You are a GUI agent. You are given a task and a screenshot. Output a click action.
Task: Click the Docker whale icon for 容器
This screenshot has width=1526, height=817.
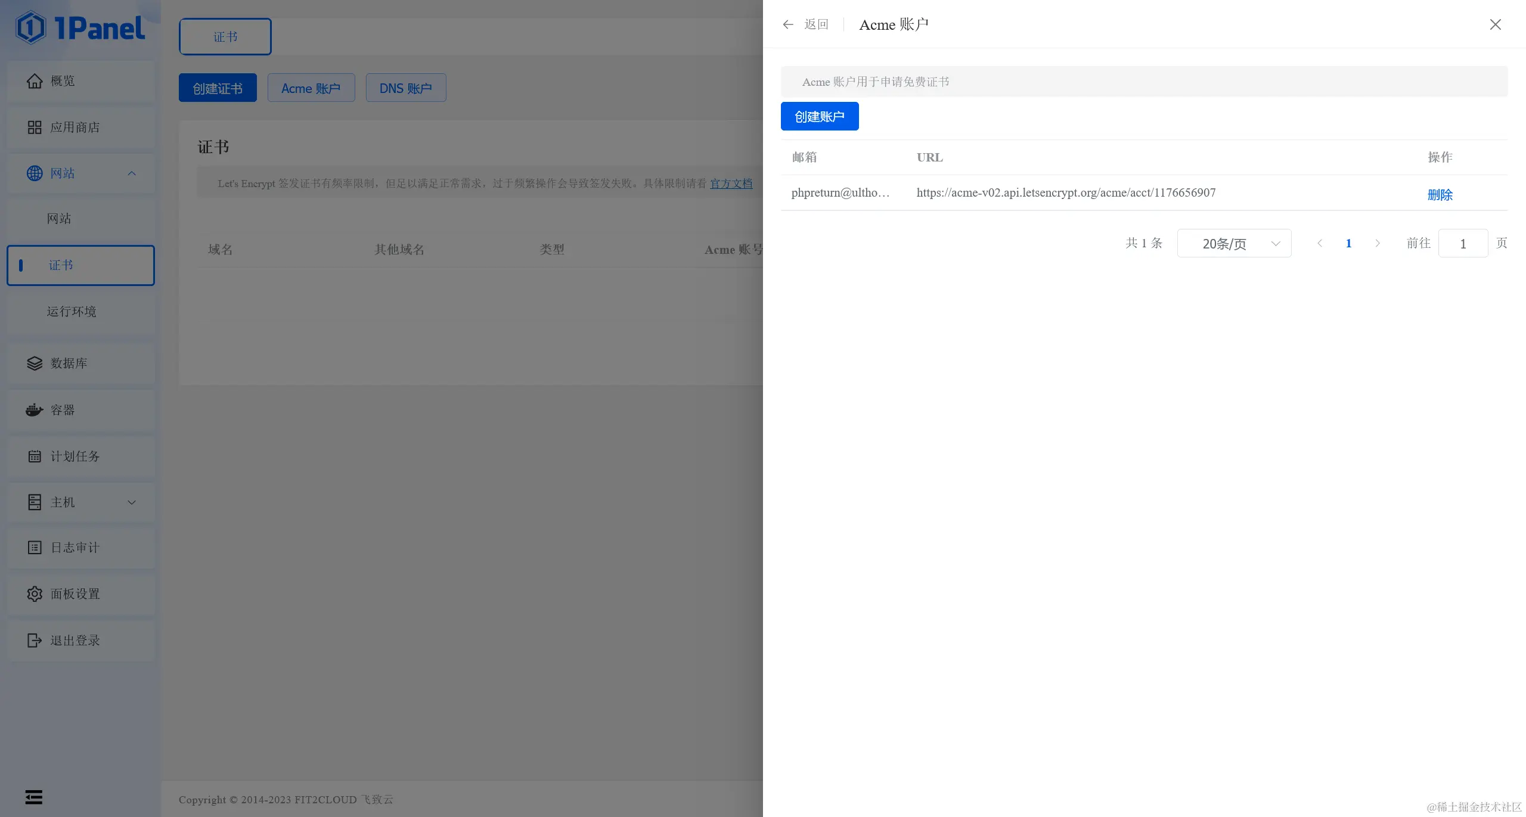coord(35,410)
